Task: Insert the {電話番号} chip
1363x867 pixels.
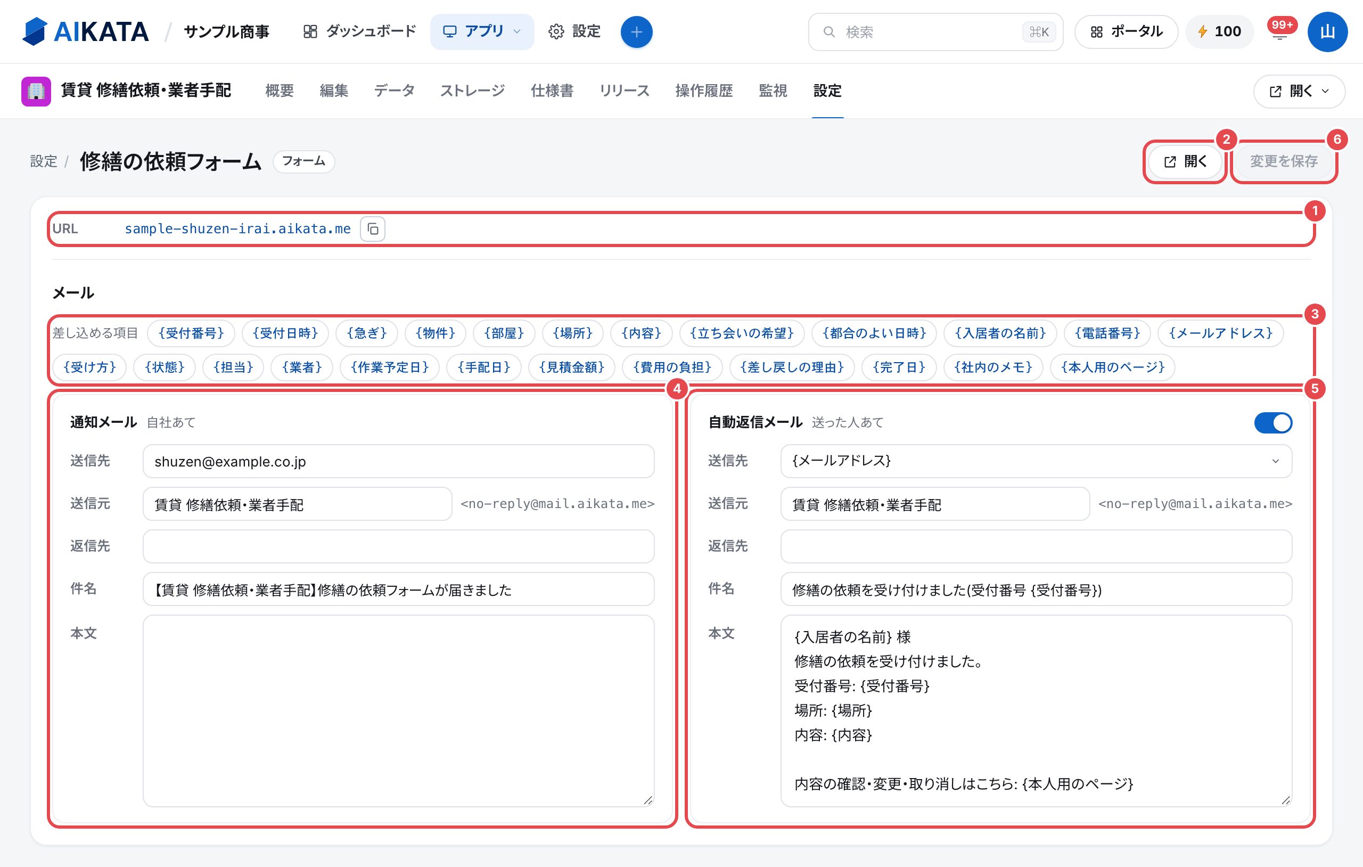Action: coord(1107,333)
